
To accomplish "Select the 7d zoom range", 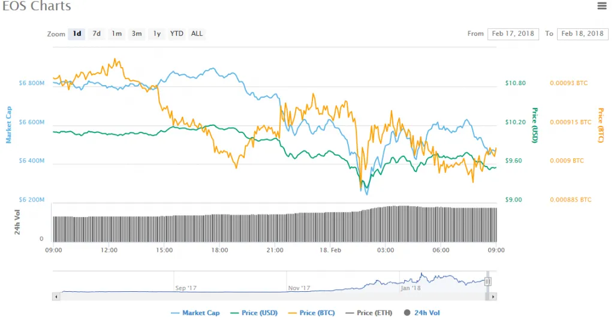I will [97, 34].
